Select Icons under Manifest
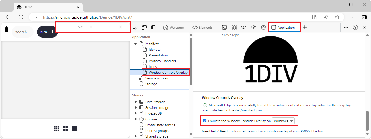The image size is (371, 139). coord(153,67)
